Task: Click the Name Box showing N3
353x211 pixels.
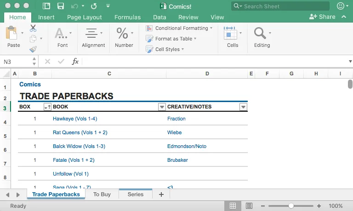Action: coord(16,62)
